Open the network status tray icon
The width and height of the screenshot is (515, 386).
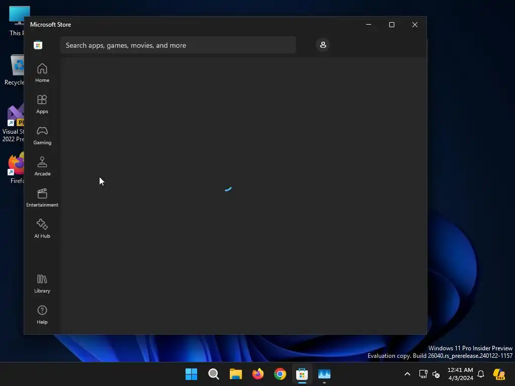[423, 374]
